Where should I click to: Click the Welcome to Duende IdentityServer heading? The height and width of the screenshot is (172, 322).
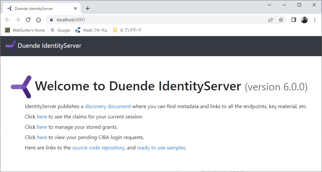pyautogui.click(x=138, y=86)
